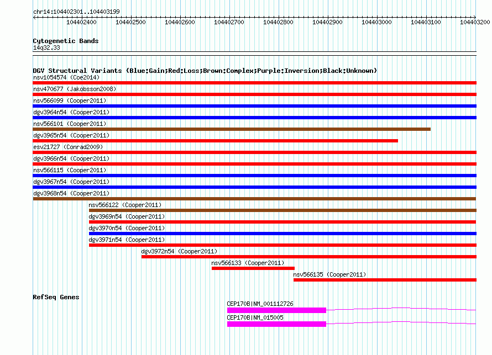Click the dgv3965n54 red bar
492x355 pixels.
[x=215, y=141]
